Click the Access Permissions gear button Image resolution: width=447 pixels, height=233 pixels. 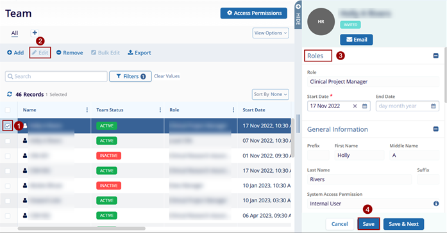coord(253,13)
